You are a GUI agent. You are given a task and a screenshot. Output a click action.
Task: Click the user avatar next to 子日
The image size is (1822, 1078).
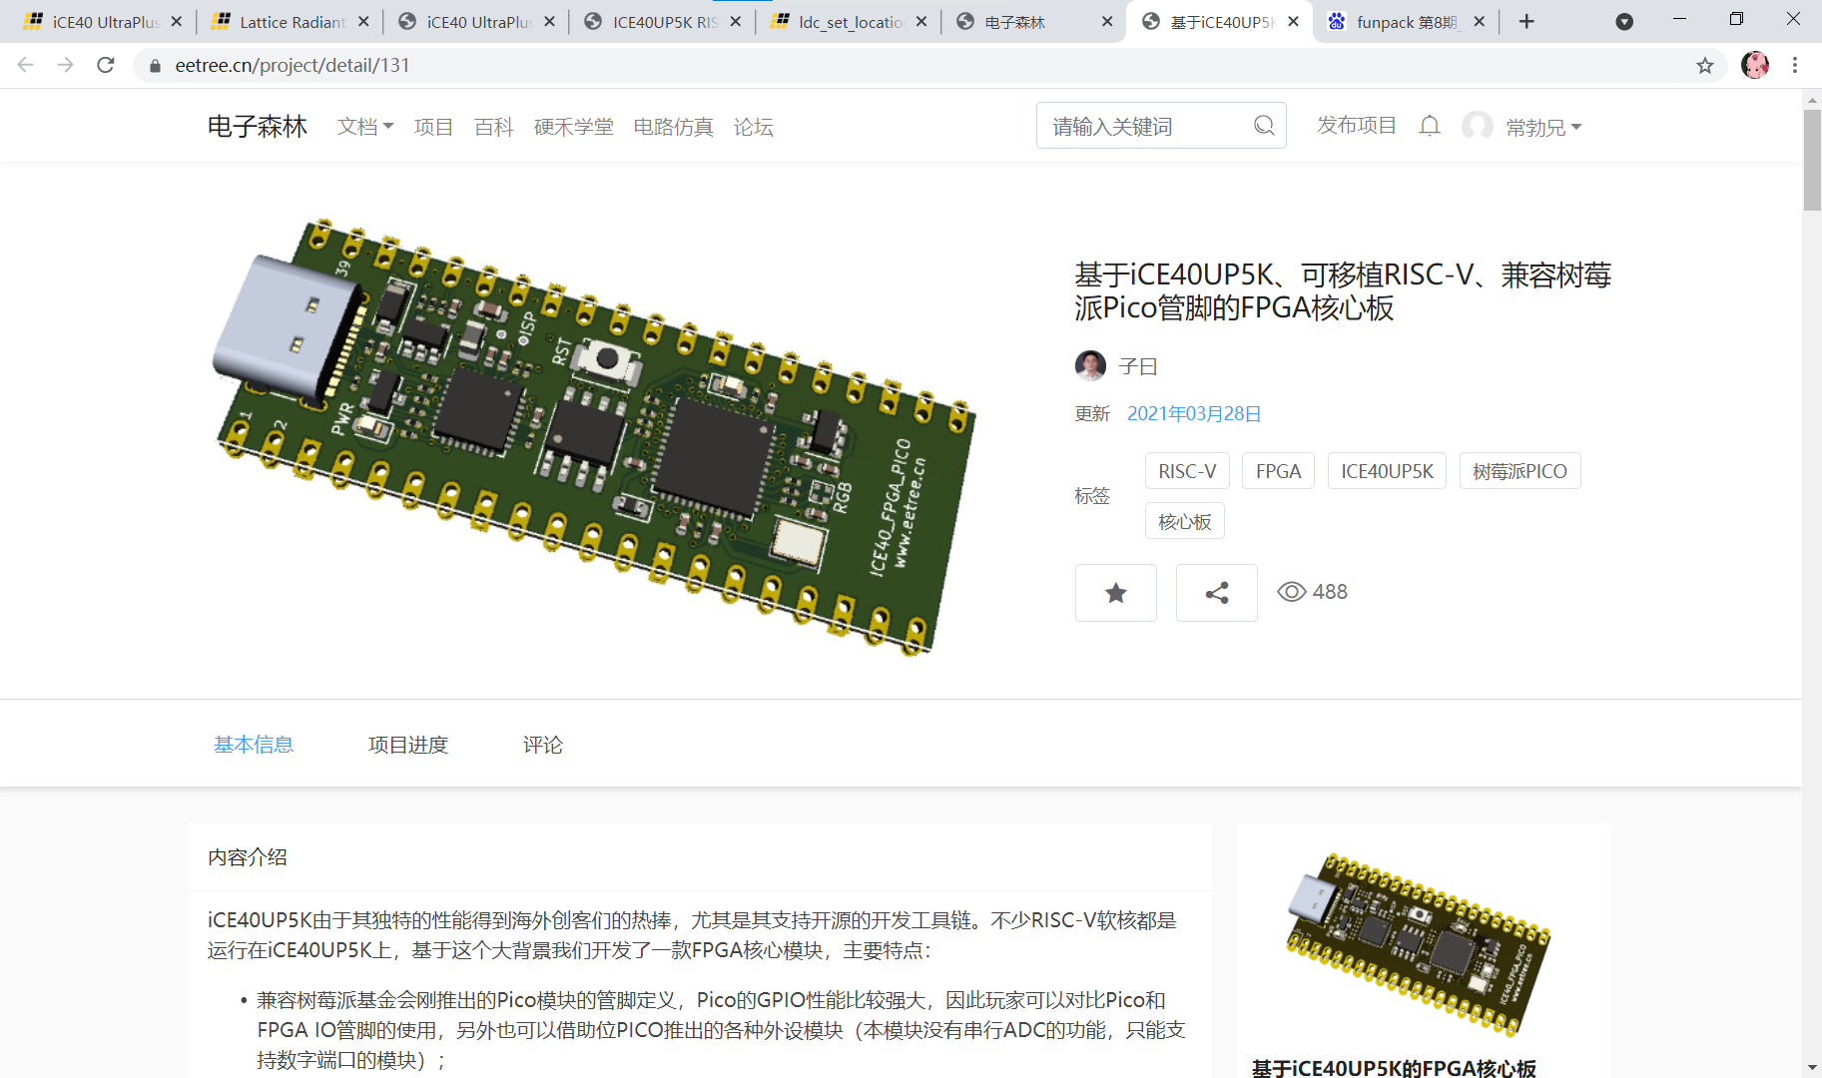(1089, 365)
